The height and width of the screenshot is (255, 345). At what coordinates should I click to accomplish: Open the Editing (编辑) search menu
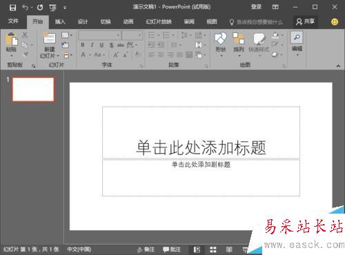pyautogui.click(x=297, y=43)
